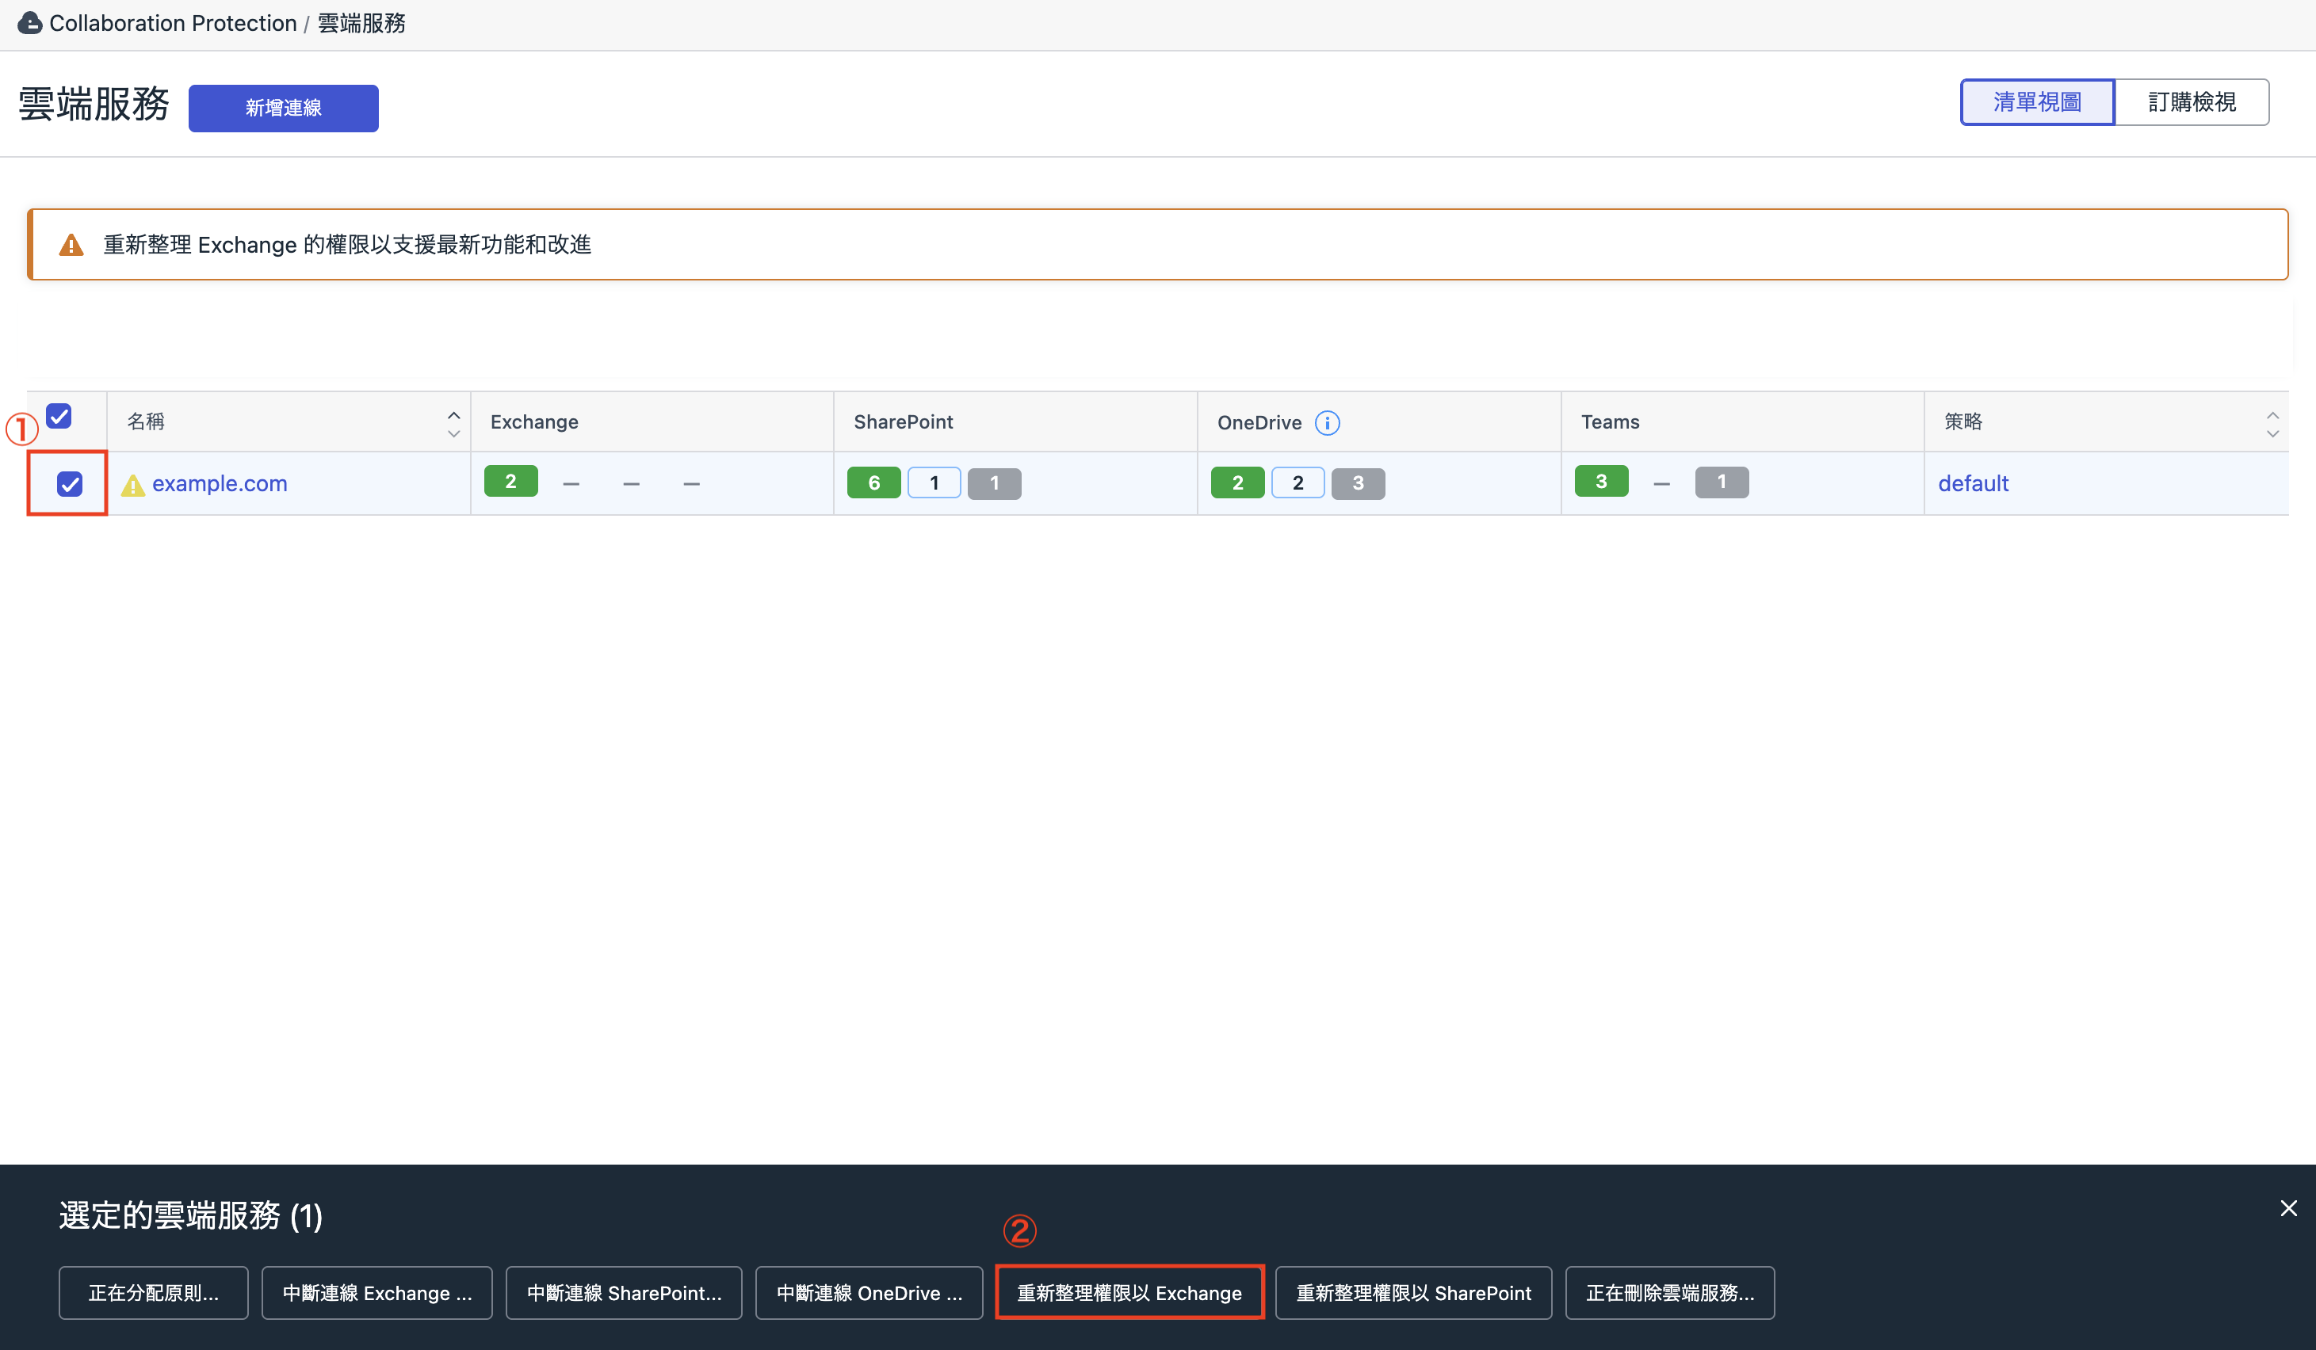Click the OneDrive info icon
The height and width of the screenshot is (1350, 2316).
[1327, 422]
